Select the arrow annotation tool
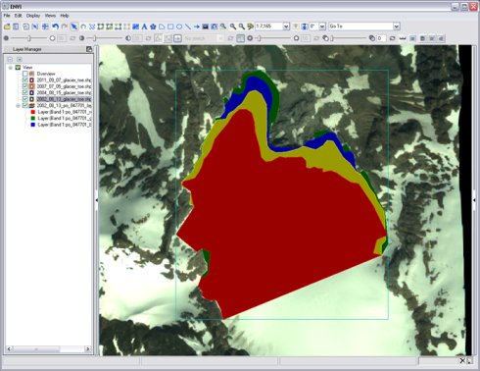 (197, 26)
